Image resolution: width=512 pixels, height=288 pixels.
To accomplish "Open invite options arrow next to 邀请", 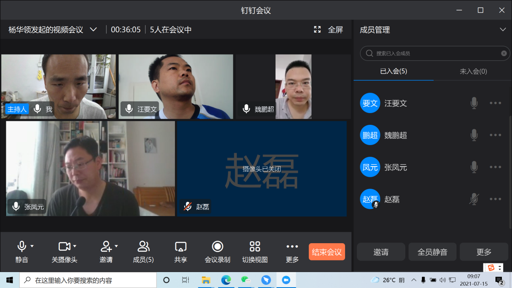I will point(116,246).
